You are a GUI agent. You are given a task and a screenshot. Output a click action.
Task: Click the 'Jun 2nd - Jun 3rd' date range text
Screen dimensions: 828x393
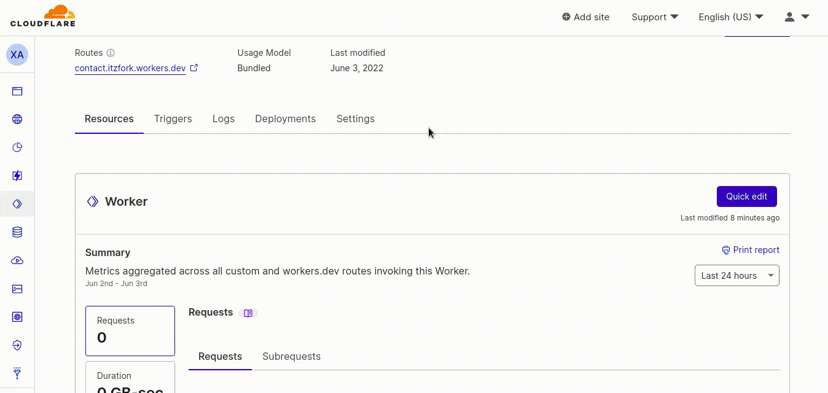116,284
